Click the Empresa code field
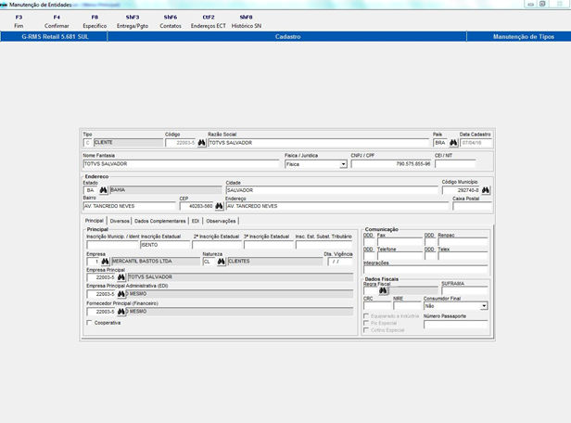This screenshot has height=423, width=571. click(x=94, y=262)
